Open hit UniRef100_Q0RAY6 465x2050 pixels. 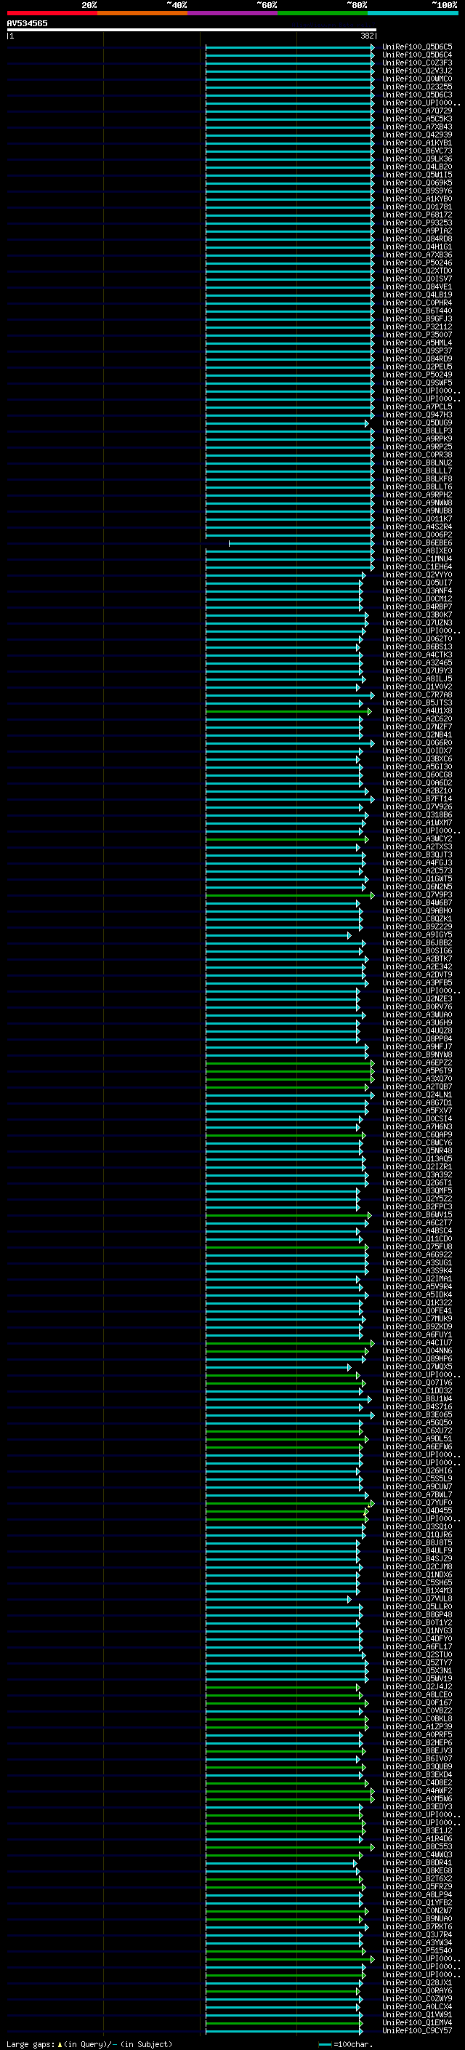pos(417,1990)
